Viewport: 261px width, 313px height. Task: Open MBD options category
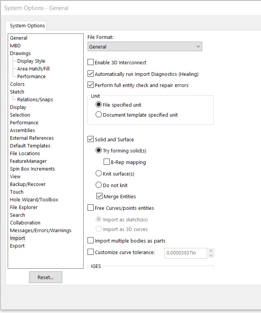point(15,46)
